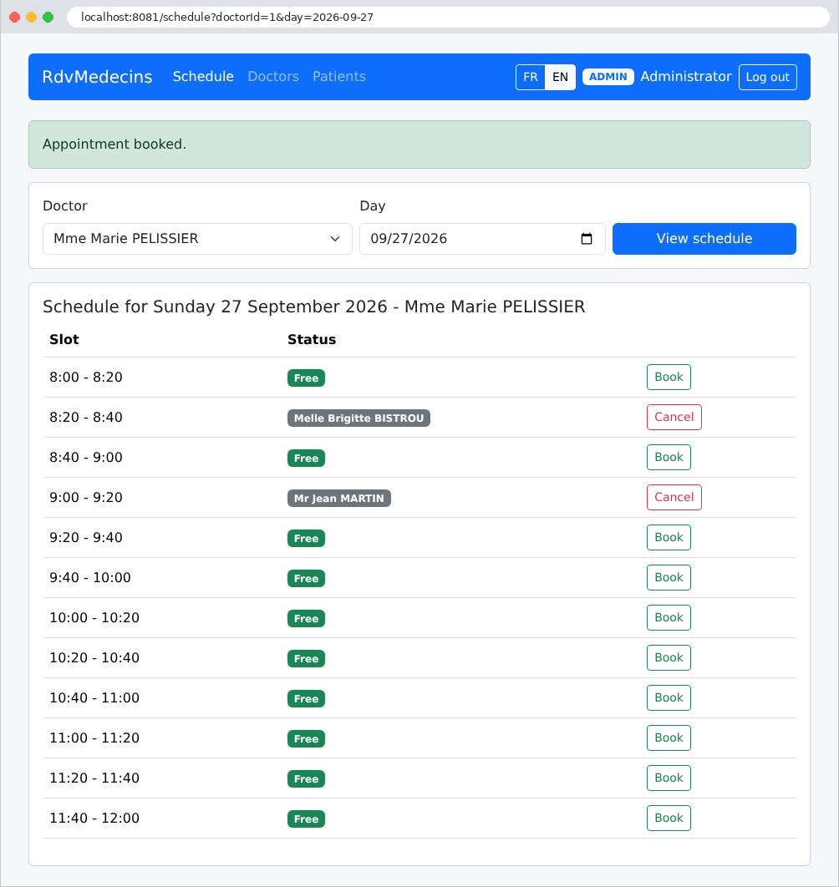Click the Mr Jean MARTIN badge
The height and width of the screenshot is (887, 839).
point(339,499)
